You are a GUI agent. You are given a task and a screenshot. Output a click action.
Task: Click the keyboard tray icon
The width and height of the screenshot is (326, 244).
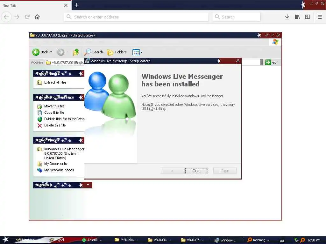282,240
